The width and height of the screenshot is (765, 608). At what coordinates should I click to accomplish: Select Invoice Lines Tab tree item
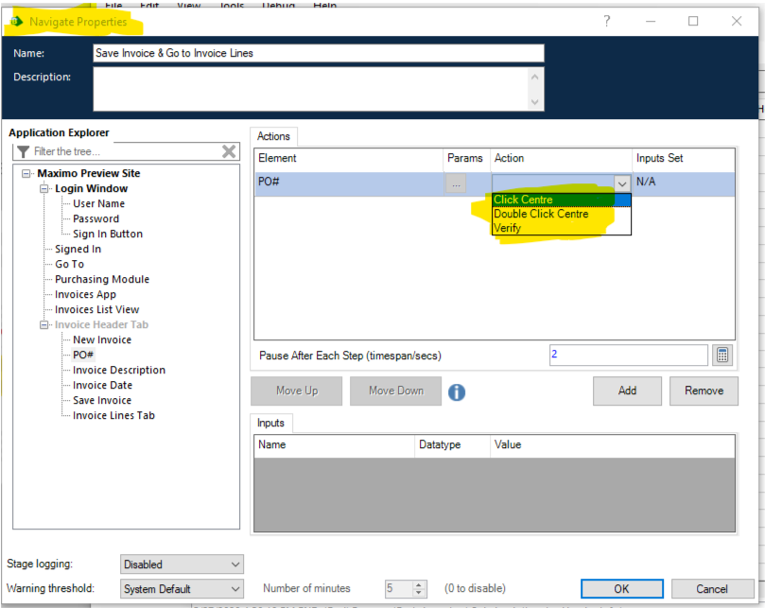click(113, 415)
